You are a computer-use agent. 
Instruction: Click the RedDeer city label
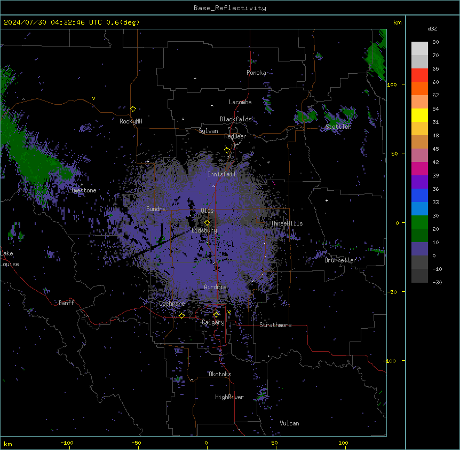[x=235, y=136]
